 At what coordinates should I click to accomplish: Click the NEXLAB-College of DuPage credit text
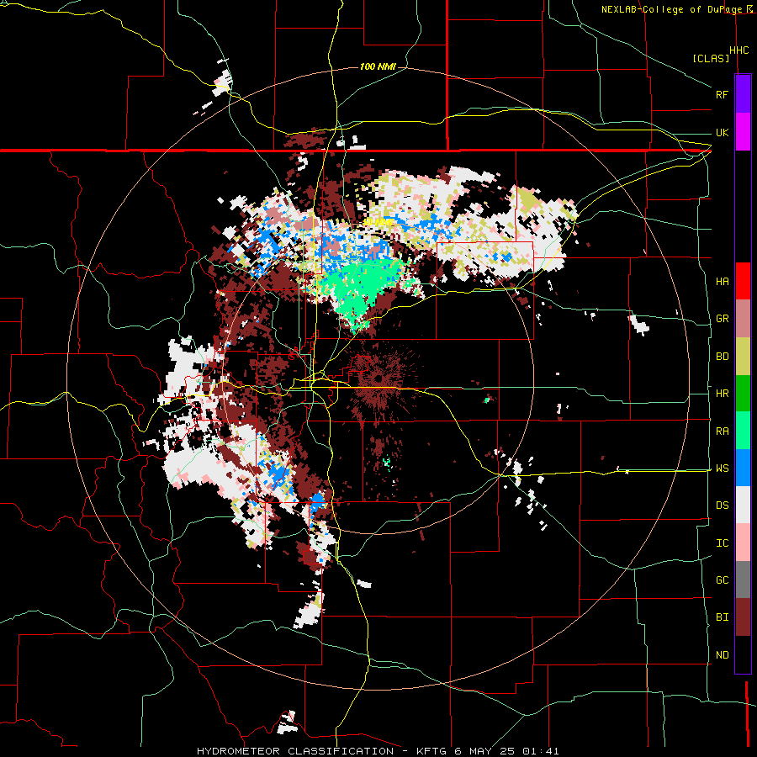point(673,9)
